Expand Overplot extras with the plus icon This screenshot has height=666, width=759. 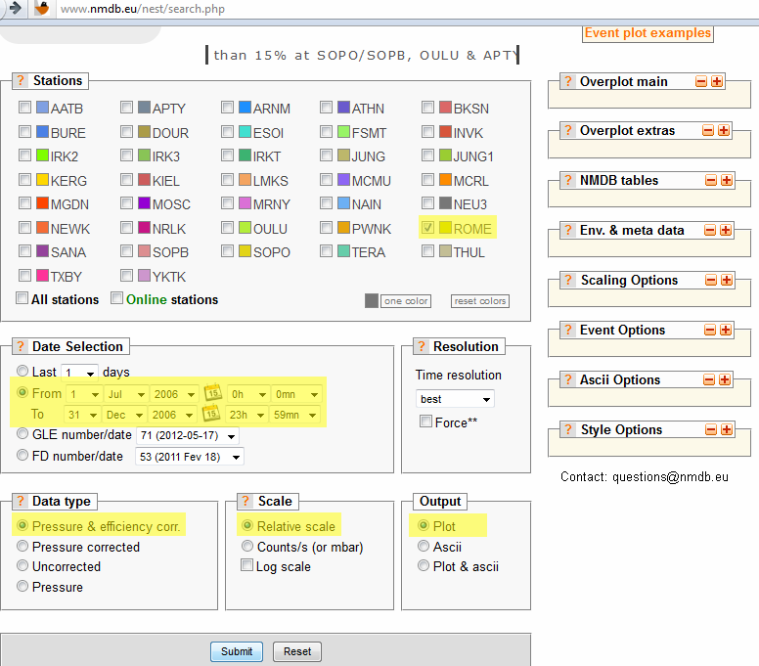pos(724,130)
